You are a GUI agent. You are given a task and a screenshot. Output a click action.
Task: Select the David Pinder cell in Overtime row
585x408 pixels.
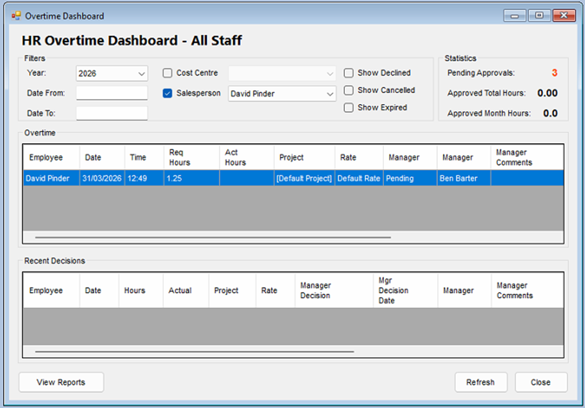pyautogui.click(x=51, y=178)
